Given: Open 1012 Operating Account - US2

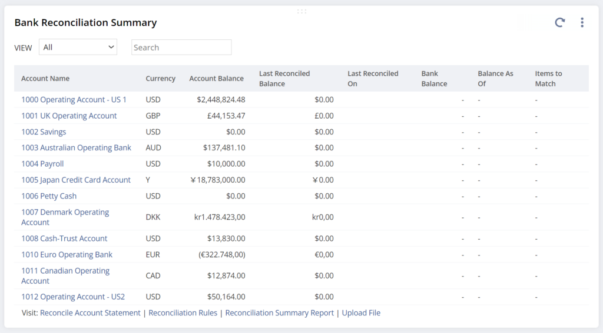Looking at the screenshot, I should click(x=73, y=297).
